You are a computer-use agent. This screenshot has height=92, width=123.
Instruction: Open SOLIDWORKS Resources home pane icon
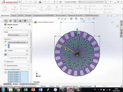point(121,22)
